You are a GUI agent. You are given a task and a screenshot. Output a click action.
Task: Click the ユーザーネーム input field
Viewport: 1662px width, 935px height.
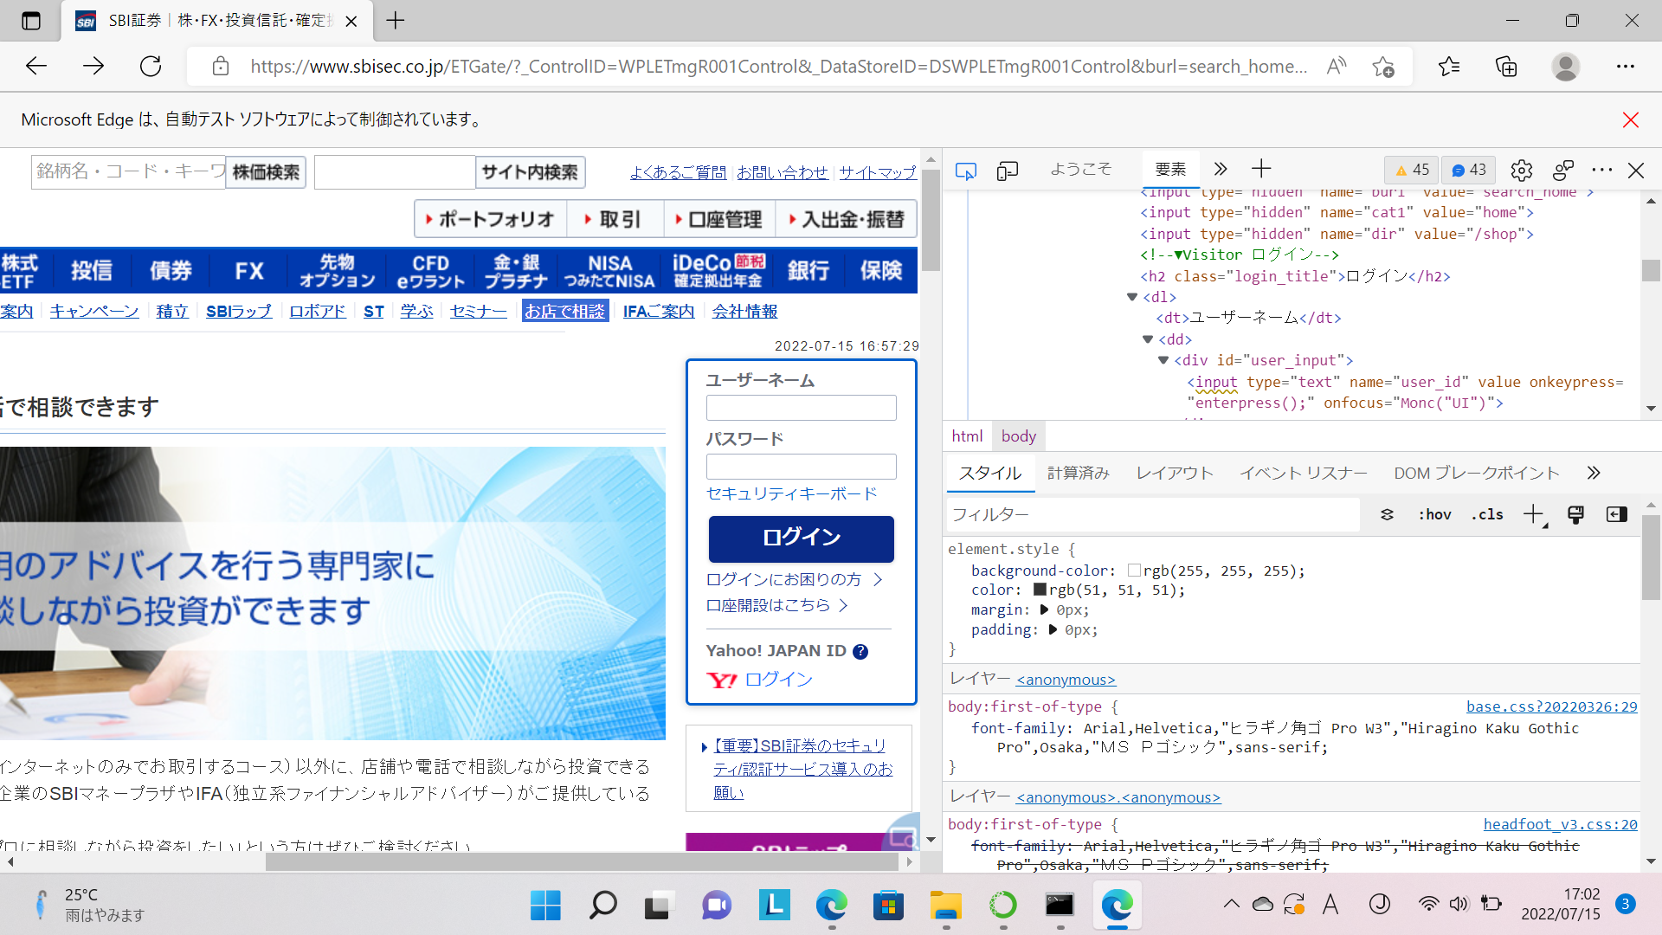tap(801, 408)
